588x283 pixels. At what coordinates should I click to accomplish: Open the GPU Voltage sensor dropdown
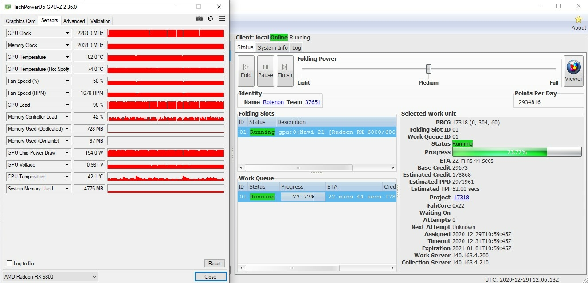point(67,165)
